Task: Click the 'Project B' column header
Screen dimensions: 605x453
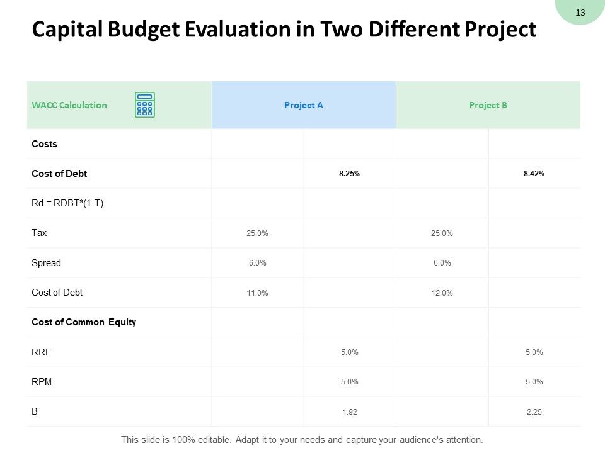Action: click(x=488, y=105)
